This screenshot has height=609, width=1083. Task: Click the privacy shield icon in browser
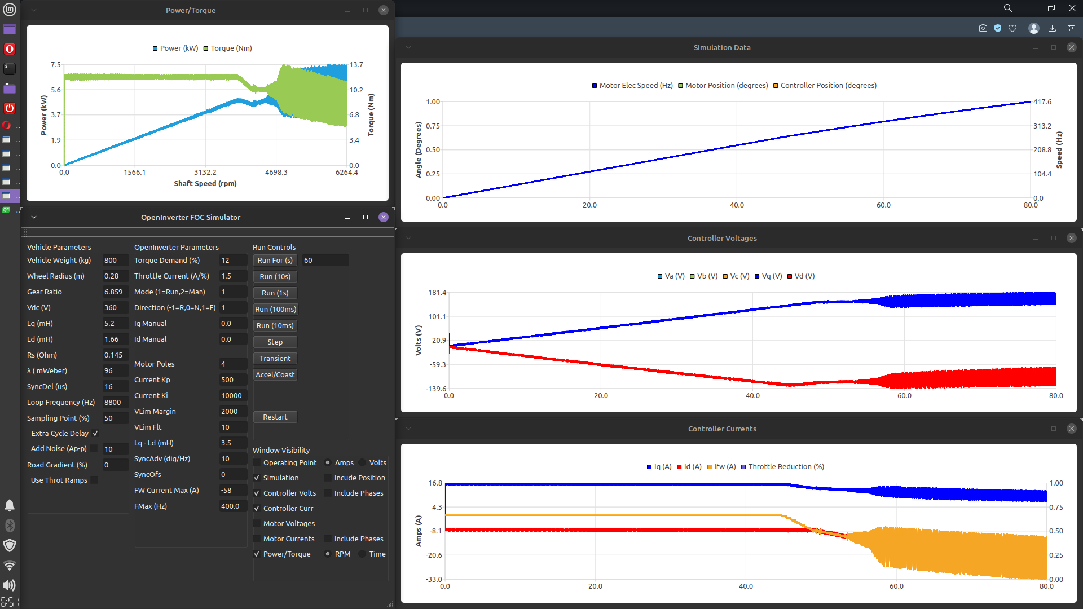[x=998, y=28]
